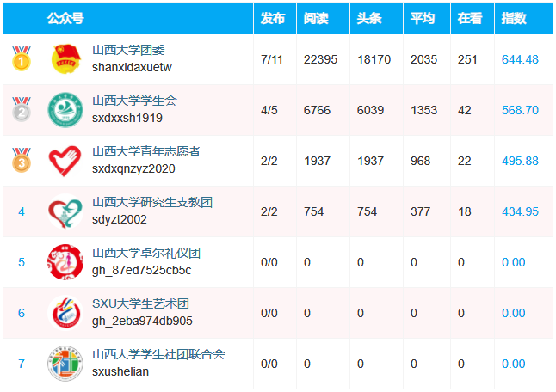Select the account ID sdyzt2002
This screenshot has width=556, height=392.
point(120,219)
